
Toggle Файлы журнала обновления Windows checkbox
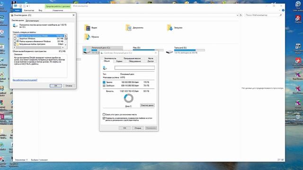click(15, 41)
